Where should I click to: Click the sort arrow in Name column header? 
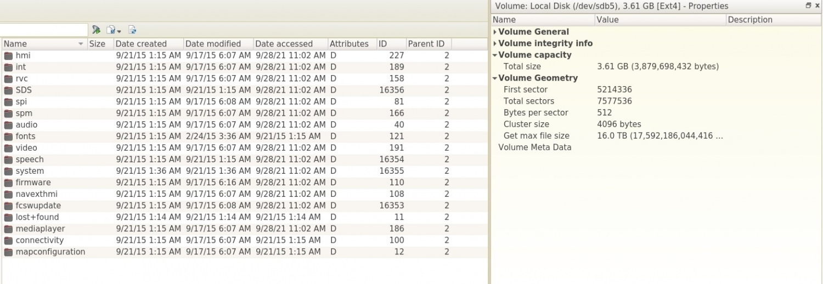(x=81, y=44)
